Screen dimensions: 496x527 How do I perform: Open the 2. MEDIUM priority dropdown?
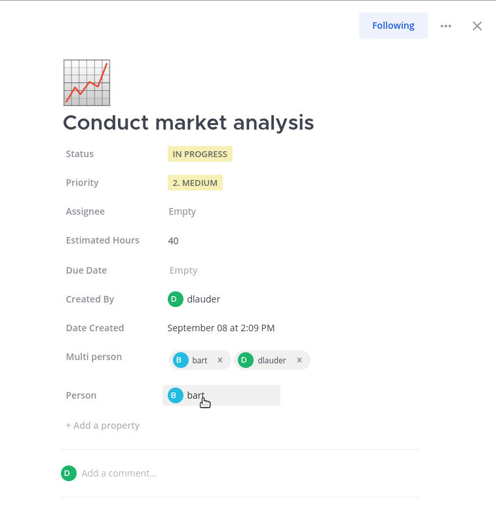(x=195, y=183)
